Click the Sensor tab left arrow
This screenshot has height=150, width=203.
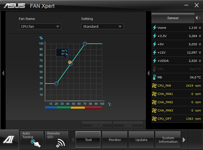pyautogui.click(x=197, y=18)
